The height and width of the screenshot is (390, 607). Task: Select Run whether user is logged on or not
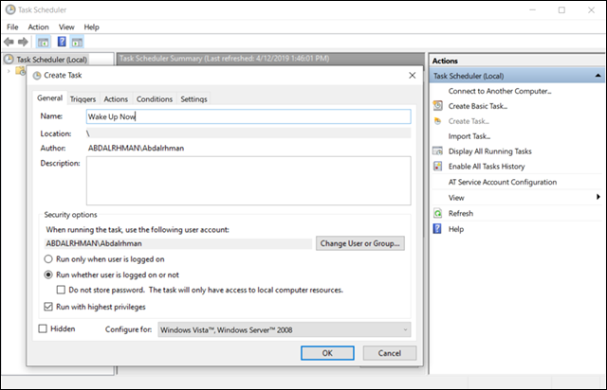(48, 275)
